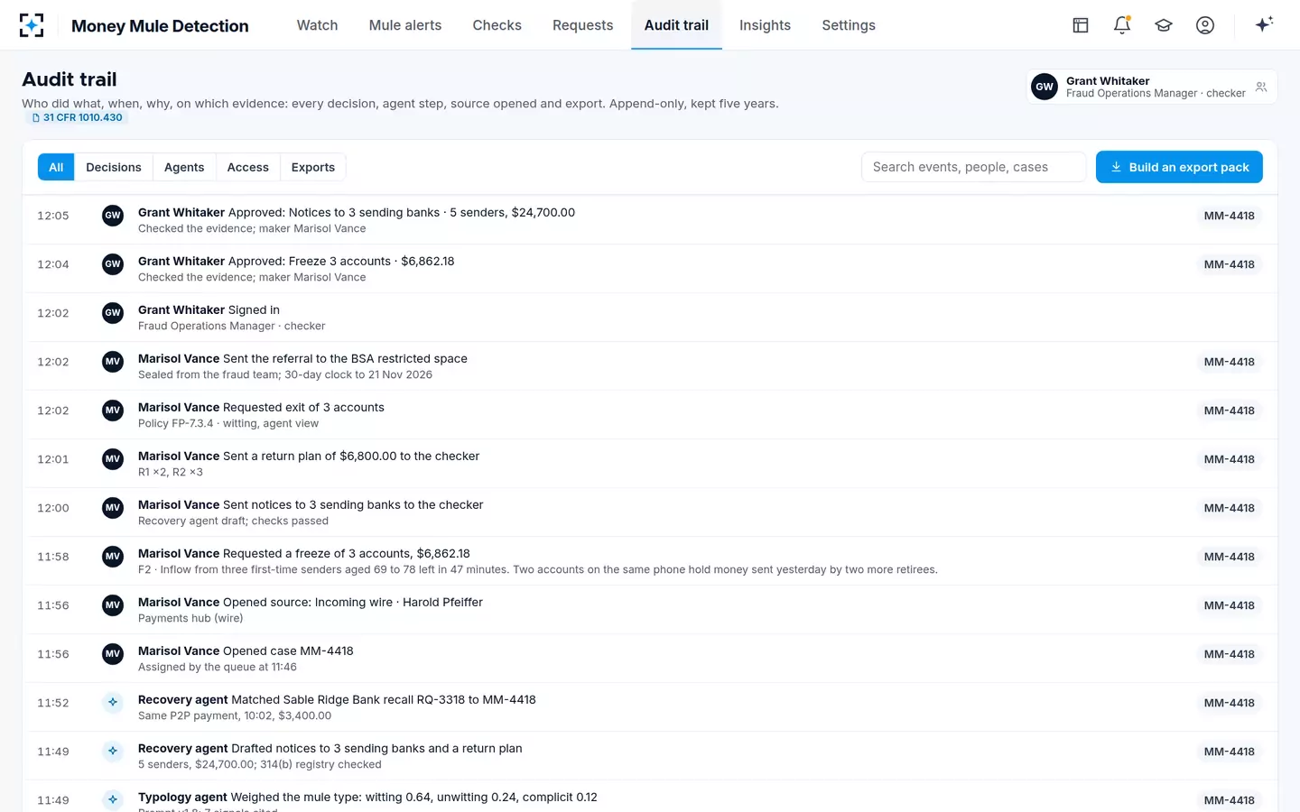This screenshot has height=812, width=1300.
Task: Select text 'R1 ×2, R2 ×3'
Action: 171,473
